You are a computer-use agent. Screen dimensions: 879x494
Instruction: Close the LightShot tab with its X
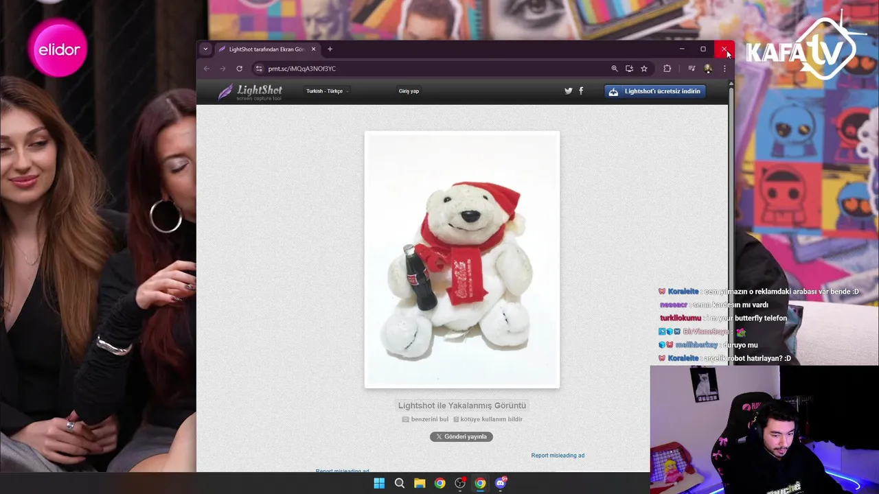click(x=313, y=49)
